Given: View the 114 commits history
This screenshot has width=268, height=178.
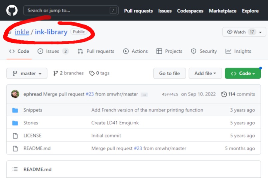Looking at the screenshot, I should click(238, 94).
